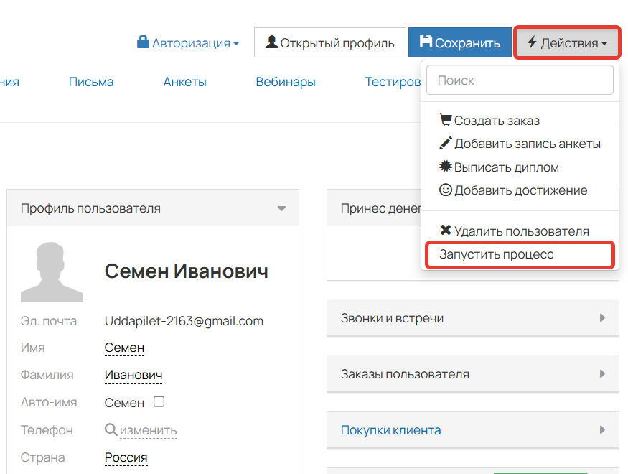This screenshot has height=474, width=628.
Task: Click the pencil icon beside Добавить запись анкеты
Action: [x=446, y=143]
